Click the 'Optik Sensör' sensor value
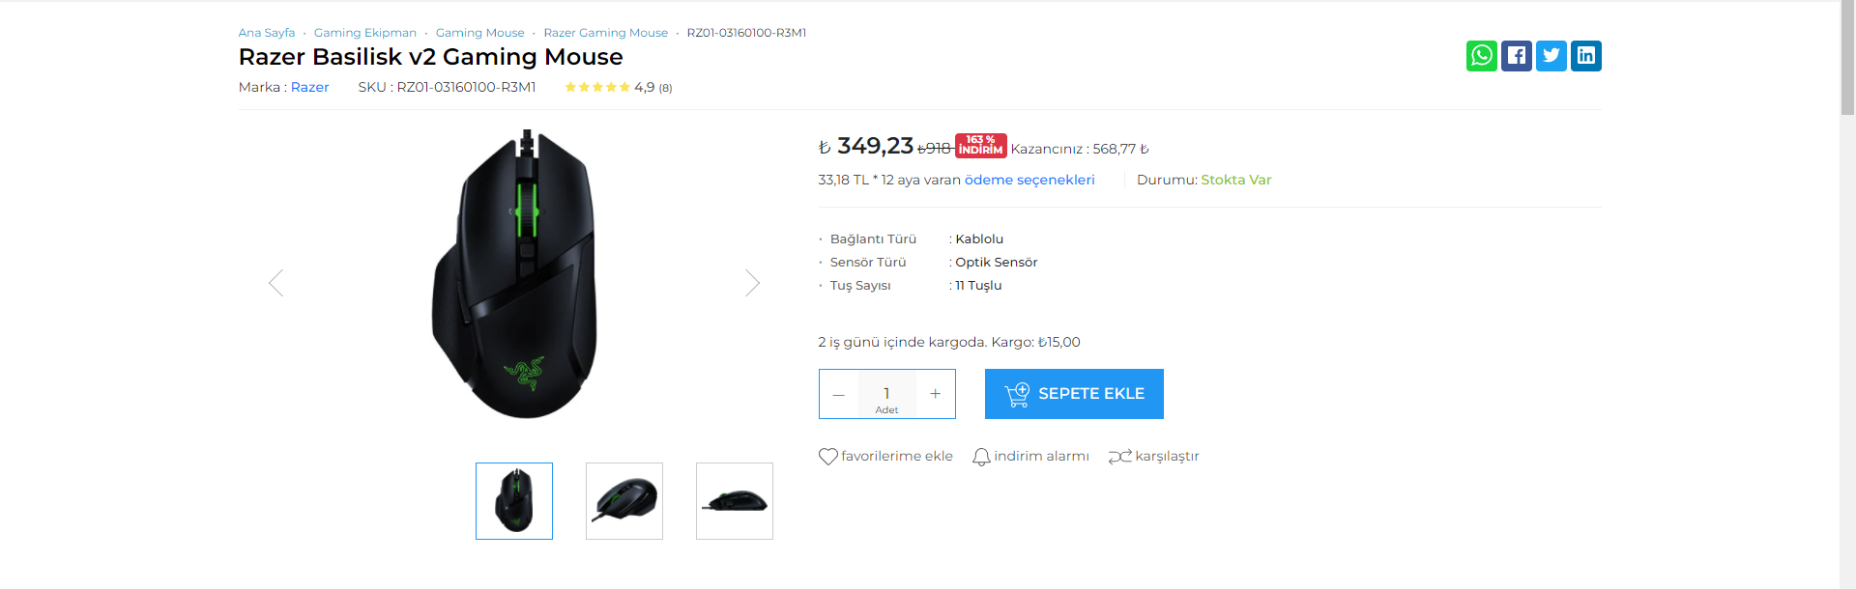The image size is (1856, 589). tap(997, 262)
